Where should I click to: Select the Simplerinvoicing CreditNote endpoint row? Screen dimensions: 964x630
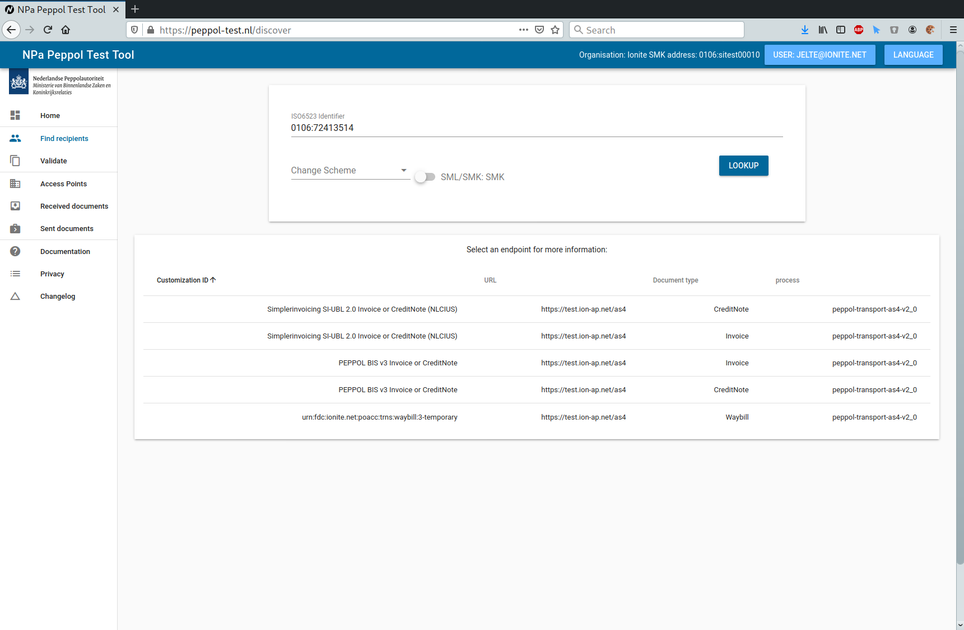[x=537, y=309]
